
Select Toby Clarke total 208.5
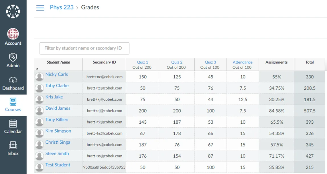tap(310, 88)
